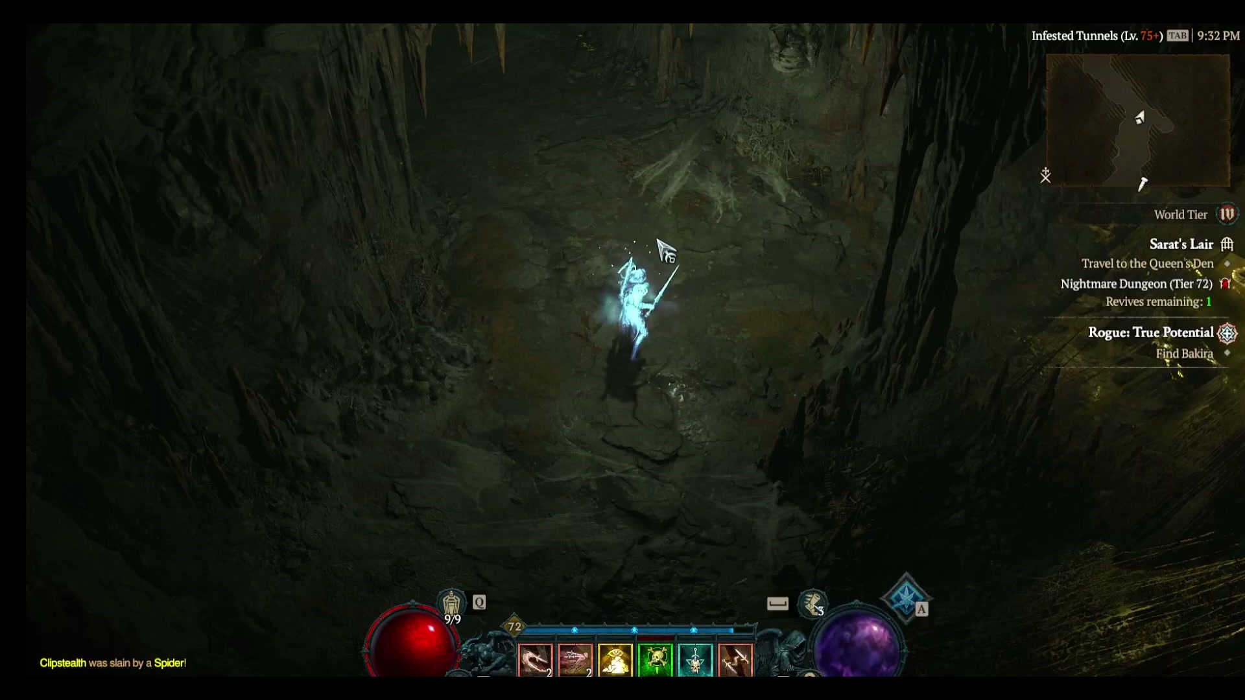Screen dimensions: 1245x700
Task: Click the Infested Tunnels zone name
Action: point(1074,36)
